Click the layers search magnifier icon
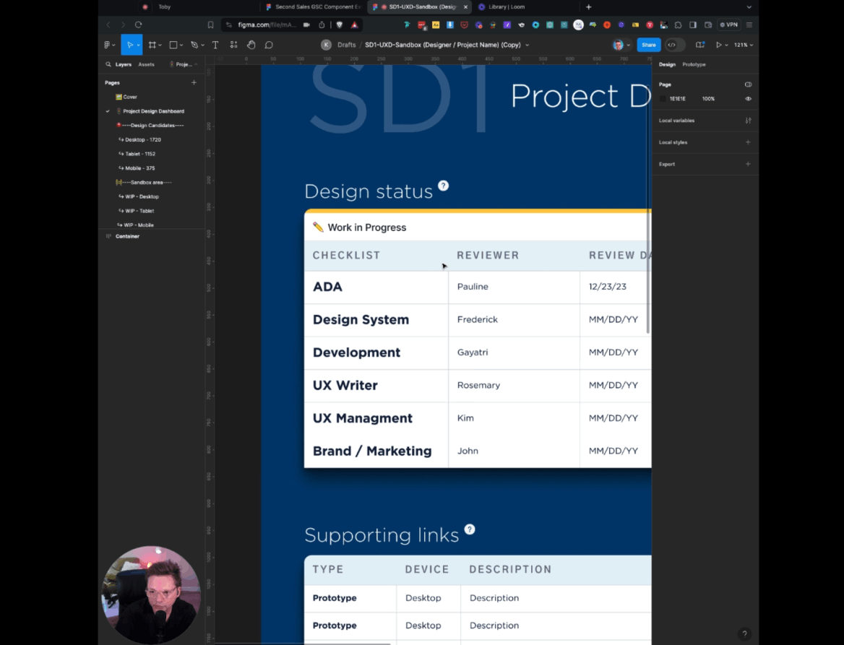The width and height of the screenshot is (844, 645). pyautogui.click(x=108, y=64)
